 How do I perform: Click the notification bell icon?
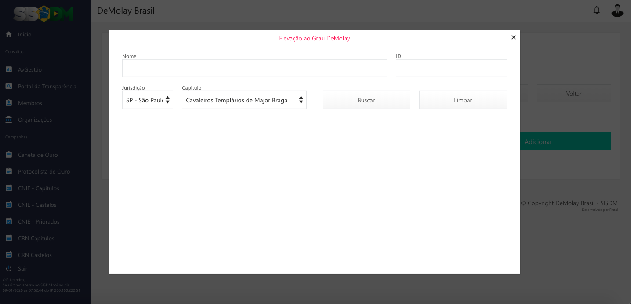(596, 10)
